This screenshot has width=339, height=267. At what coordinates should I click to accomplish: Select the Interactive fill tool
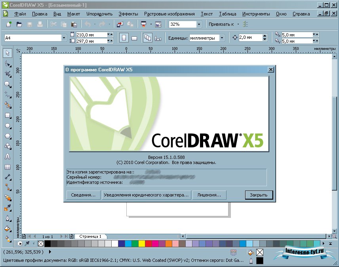(x=8, y=239)
